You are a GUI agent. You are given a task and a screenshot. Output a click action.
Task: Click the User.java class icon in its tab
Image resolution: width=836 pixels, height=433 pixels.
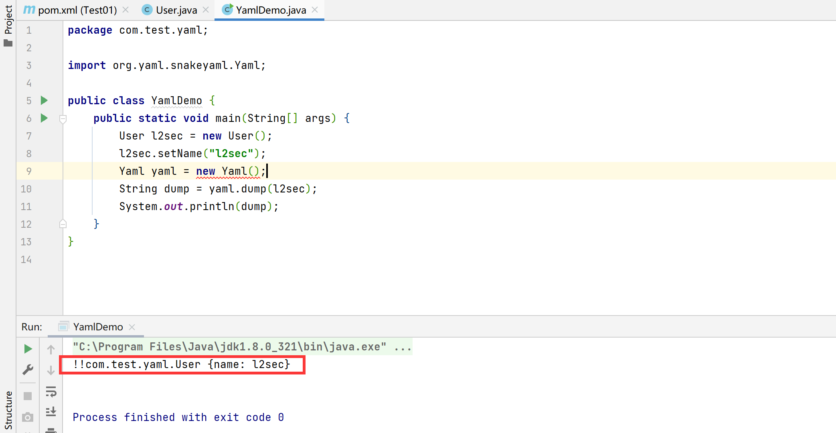click(147, 10)
